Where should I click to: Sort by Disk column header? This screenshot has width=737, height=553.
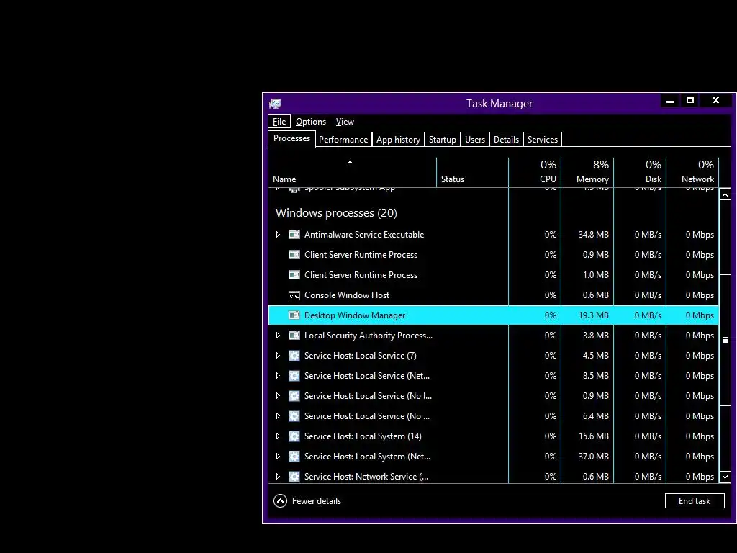coord(640,172)
